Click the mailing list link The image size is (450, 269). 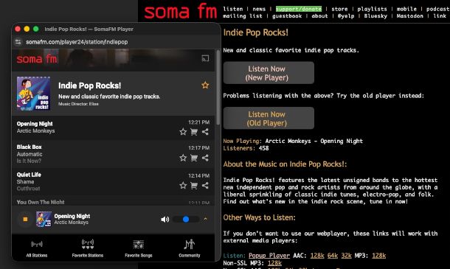tap(243, 16)
